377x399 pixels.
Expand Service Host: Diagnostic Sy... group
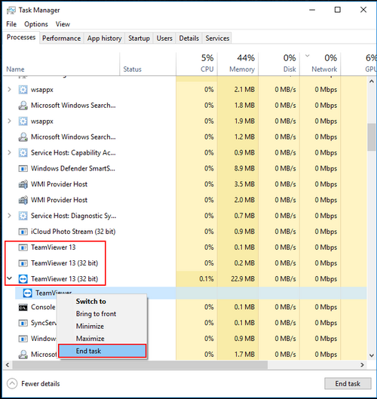point(9,216)
